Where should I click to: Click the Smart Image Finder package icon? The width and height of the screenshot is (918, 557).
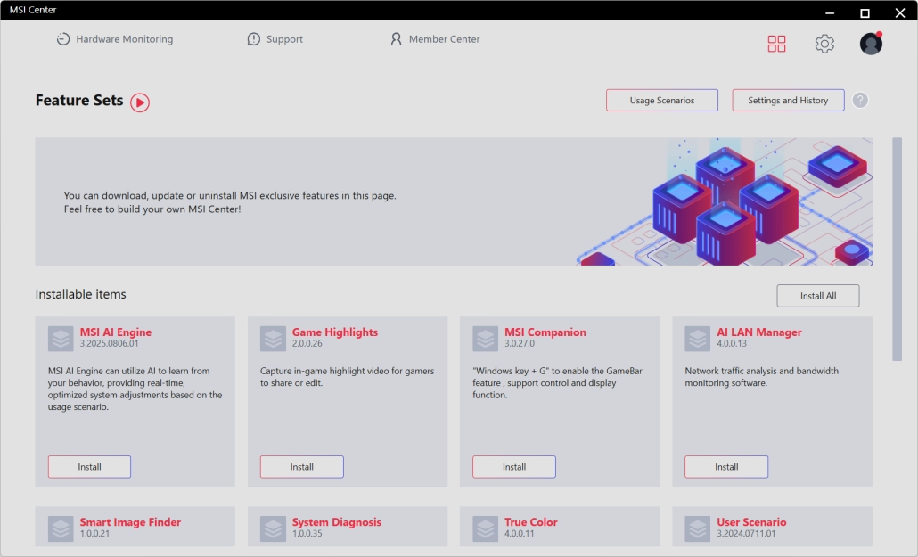click(x=61, y=528)
